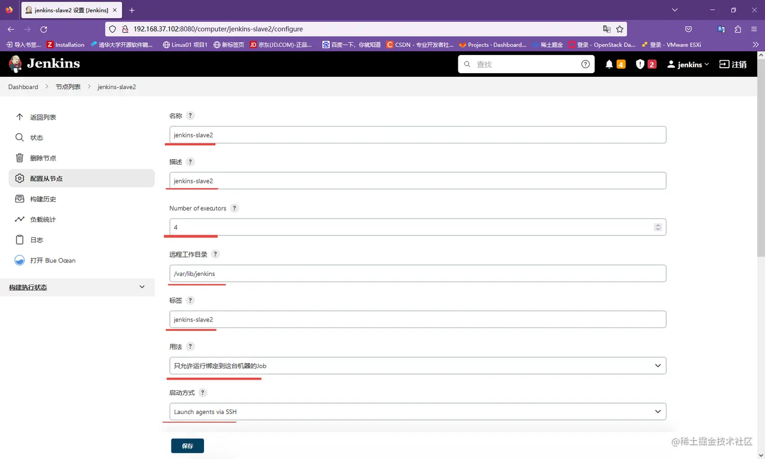Screen dimensions: 765x459
Task: Click the configure node gear icon
Action: [x=20, y=178]
